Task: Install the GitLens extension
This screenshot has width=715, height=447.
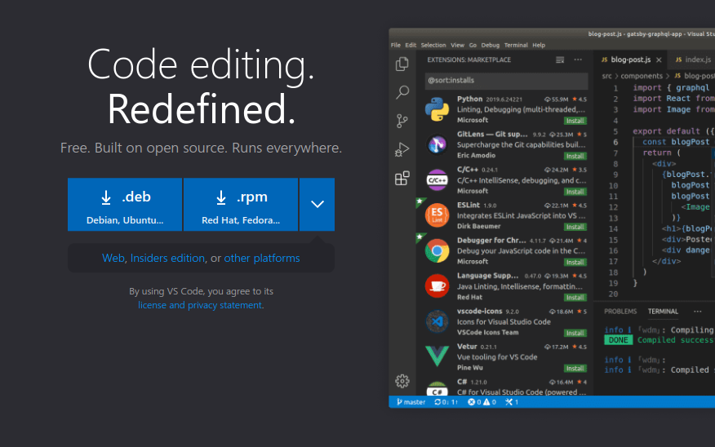Action: [575, 157]
